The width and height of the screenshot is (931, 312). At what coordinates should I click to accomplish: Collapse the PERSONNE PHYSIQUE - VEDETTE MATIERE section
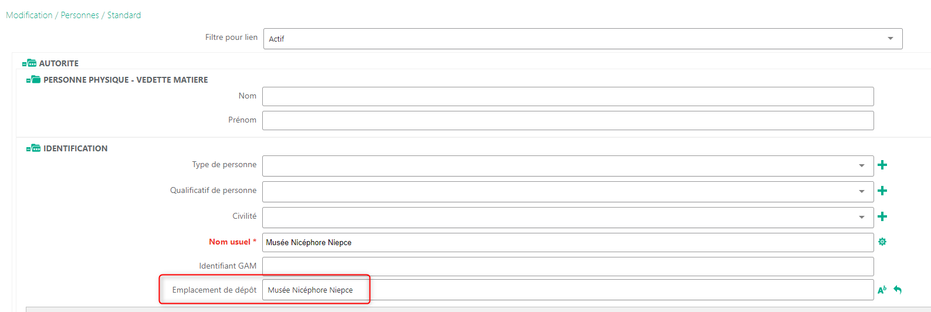33,80
